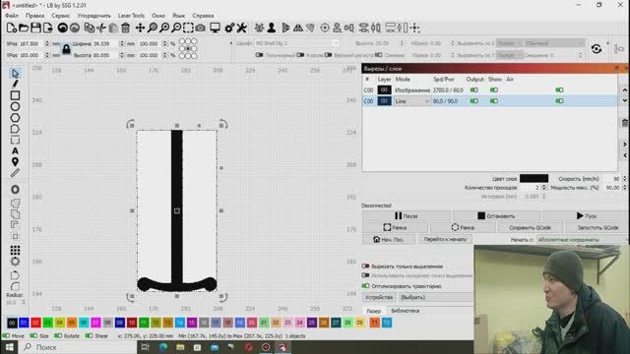
Task: Click the Перейти к началу button
Action: 445,239
